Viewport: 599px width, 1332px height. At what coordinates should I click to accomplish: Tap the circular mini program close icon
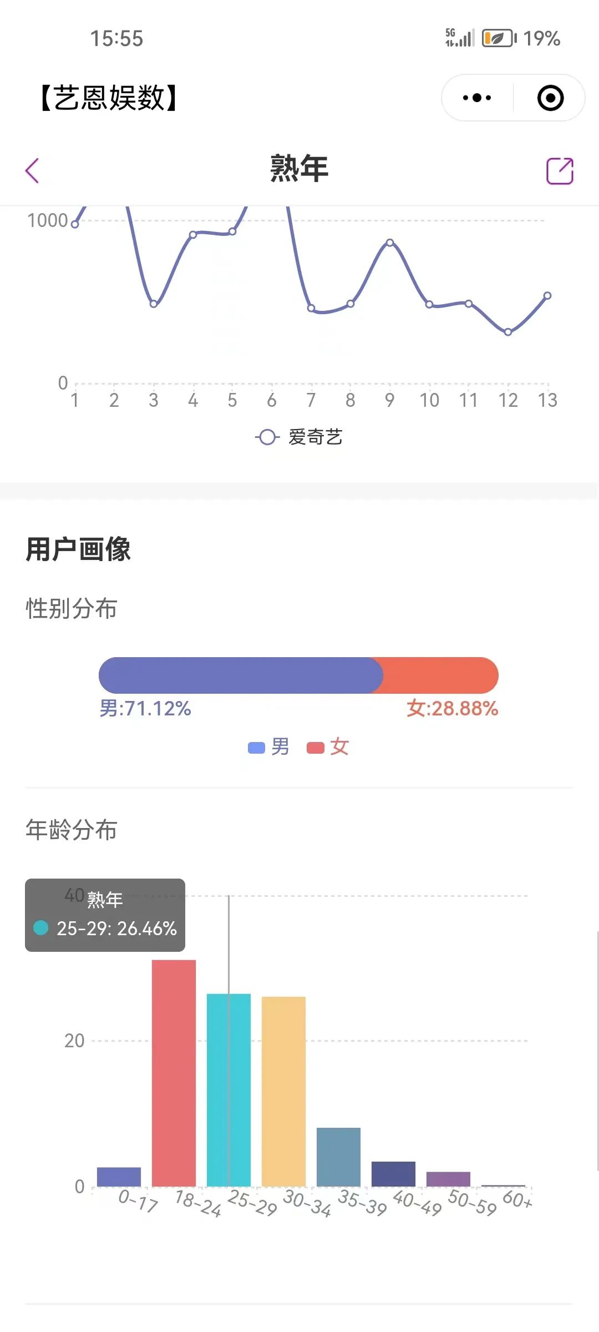(x=549, y=97)
